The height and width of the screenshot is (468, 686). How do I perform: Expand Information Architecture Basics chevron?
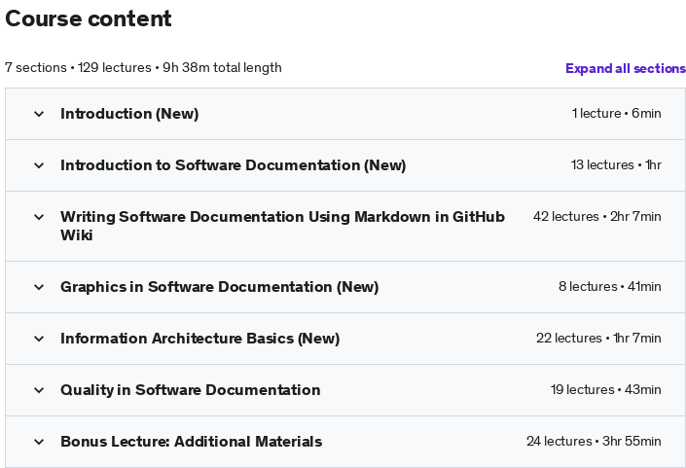point(39,339)
